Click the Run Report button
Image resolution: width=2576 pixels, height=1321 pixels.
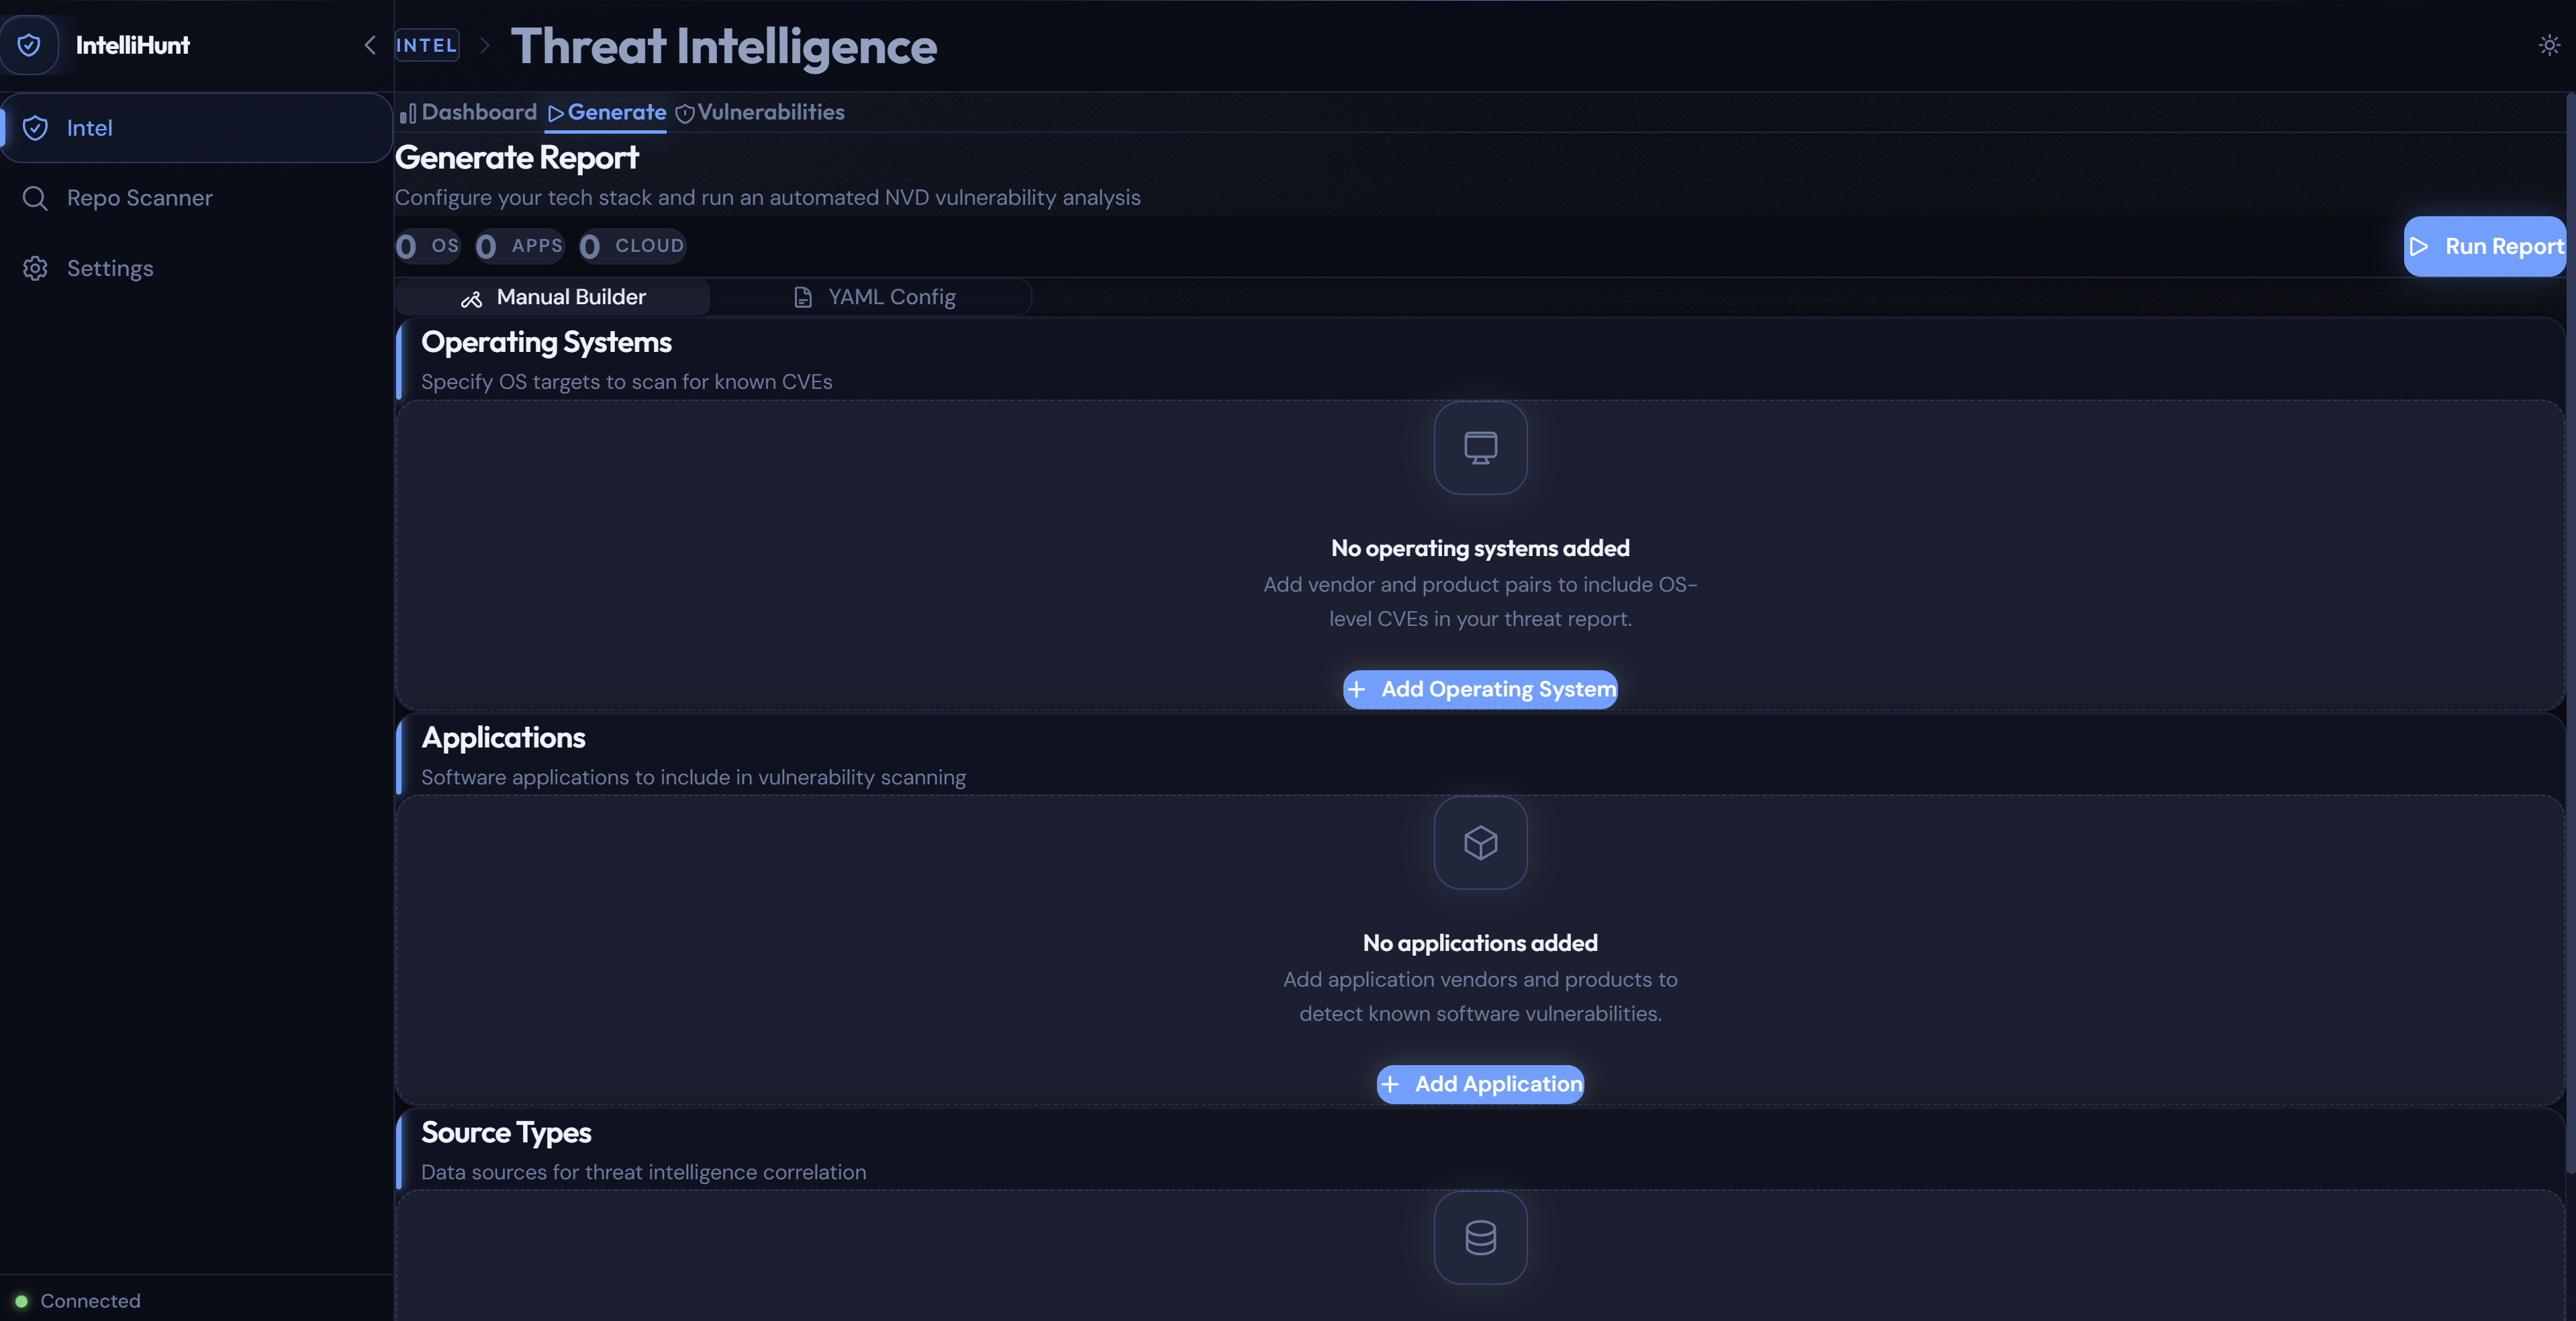coord(2484,246)
